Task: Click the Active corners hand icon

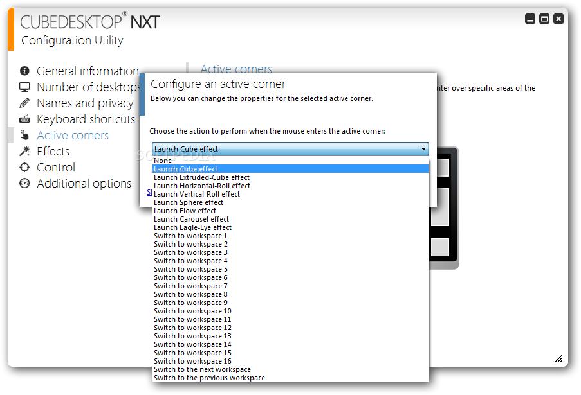Action: [24, 135]
